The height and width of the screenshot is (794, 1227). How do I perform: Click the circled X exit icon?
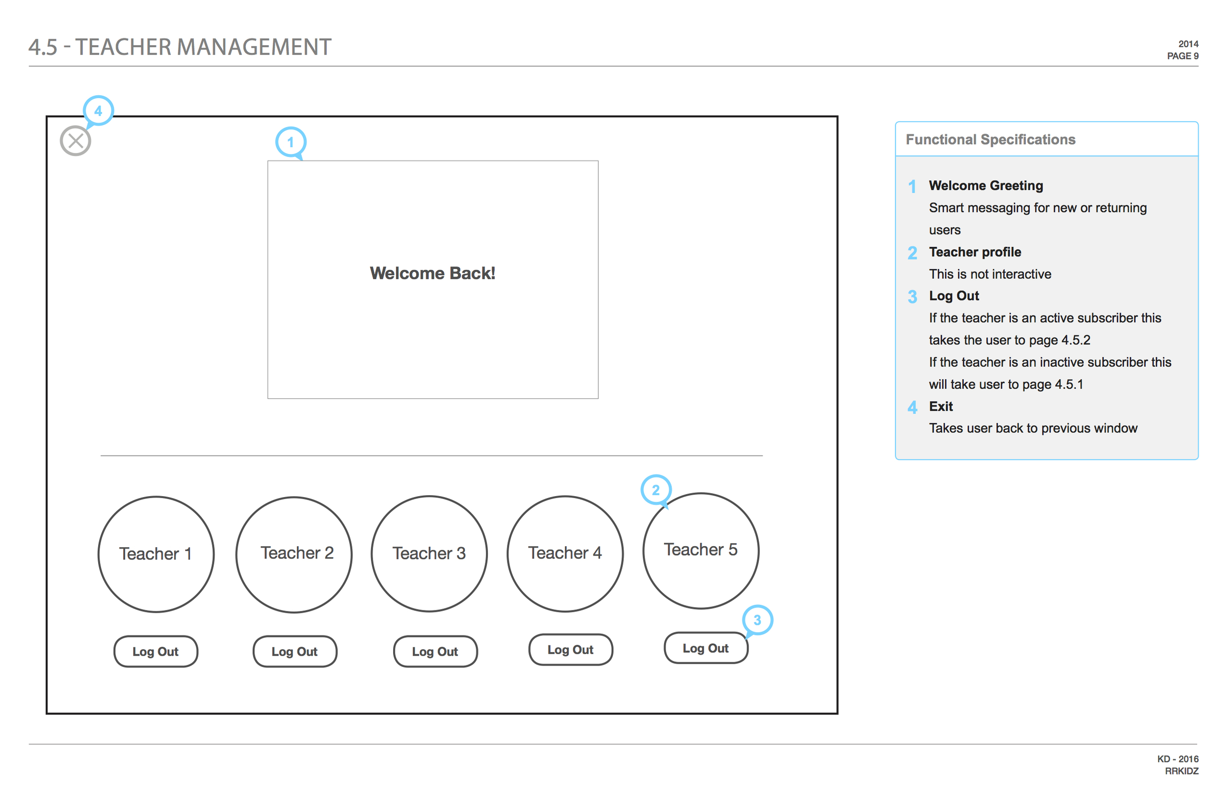click(x=76, y=141)
